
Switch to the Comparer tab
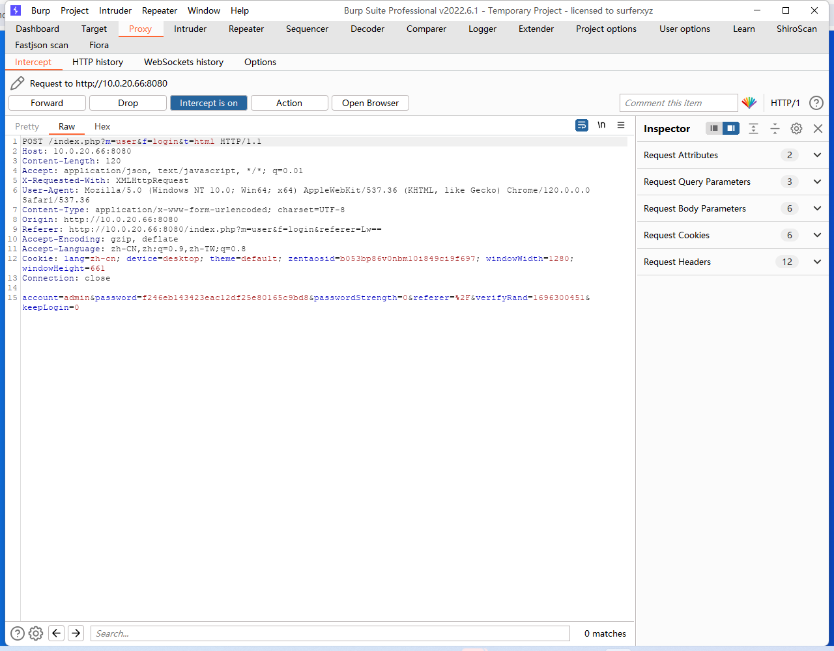(x=426, y=29)
